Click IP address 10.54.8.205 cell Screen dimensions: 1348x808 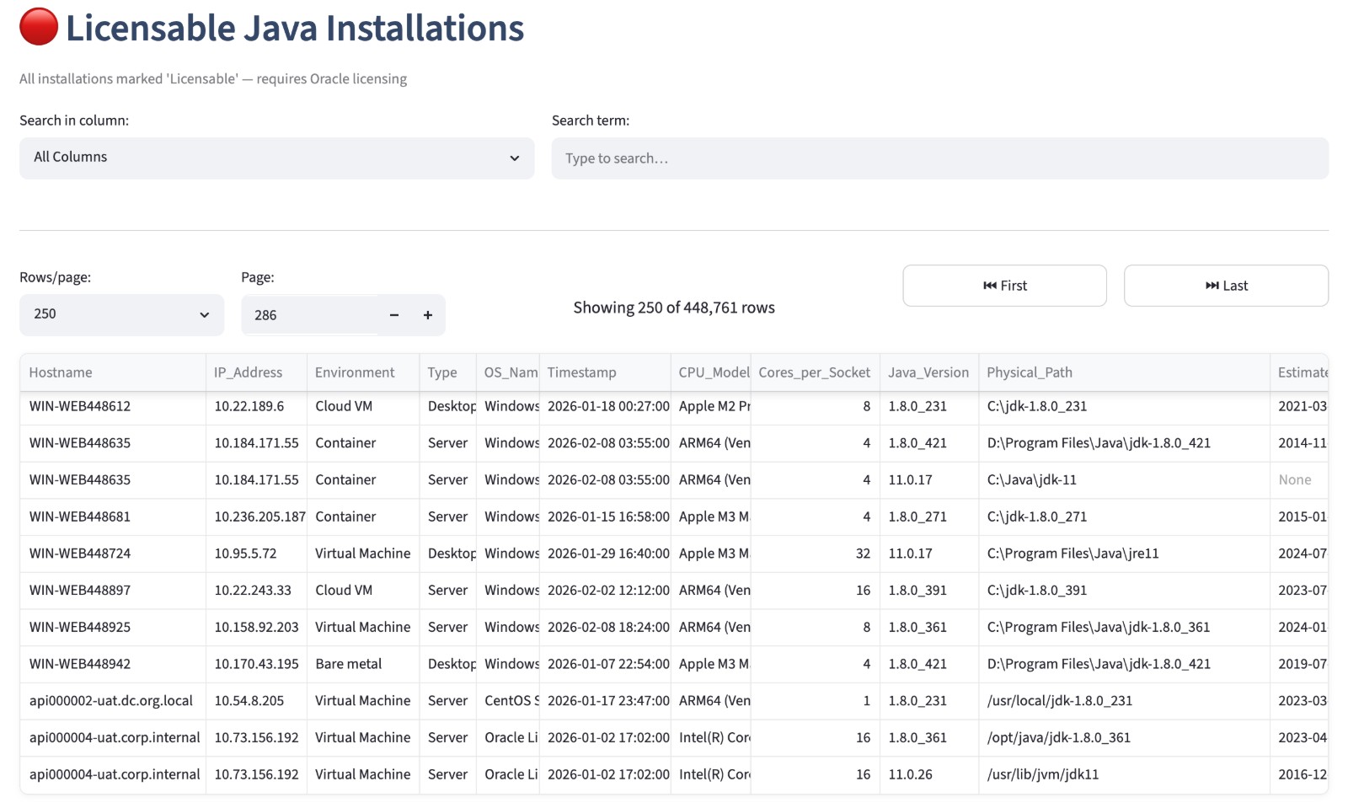click(256, 701)
